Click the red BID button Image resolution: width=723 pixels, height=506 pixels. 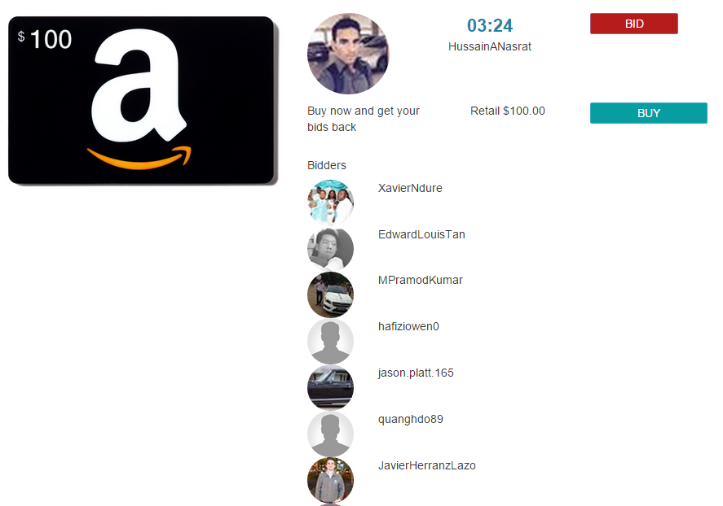coord(634,24)
